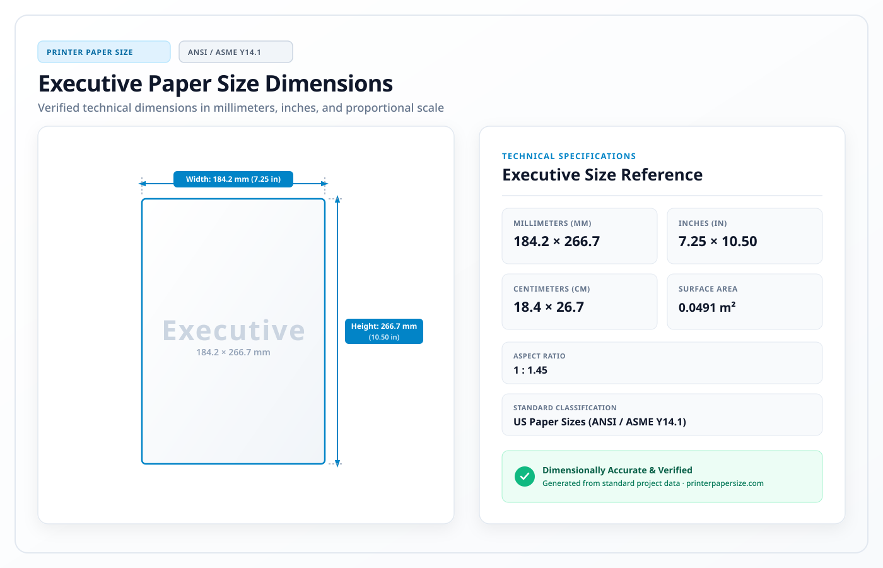Screen dimensions: 883x568
Task: Click the Height: 266.7 mm label
Action: coord(384,331)
